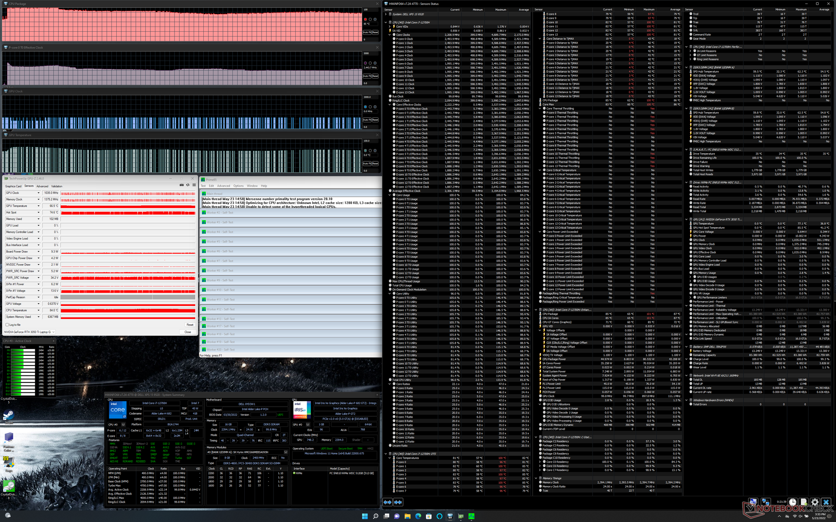836x522 pixels.
Task: Click HWiNFO settings gear icon
Action: 815,502
